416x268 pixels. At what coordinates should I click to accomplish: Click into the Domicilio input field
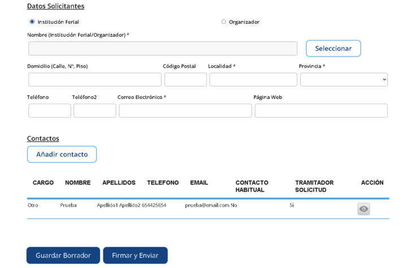tap(95, 80)
